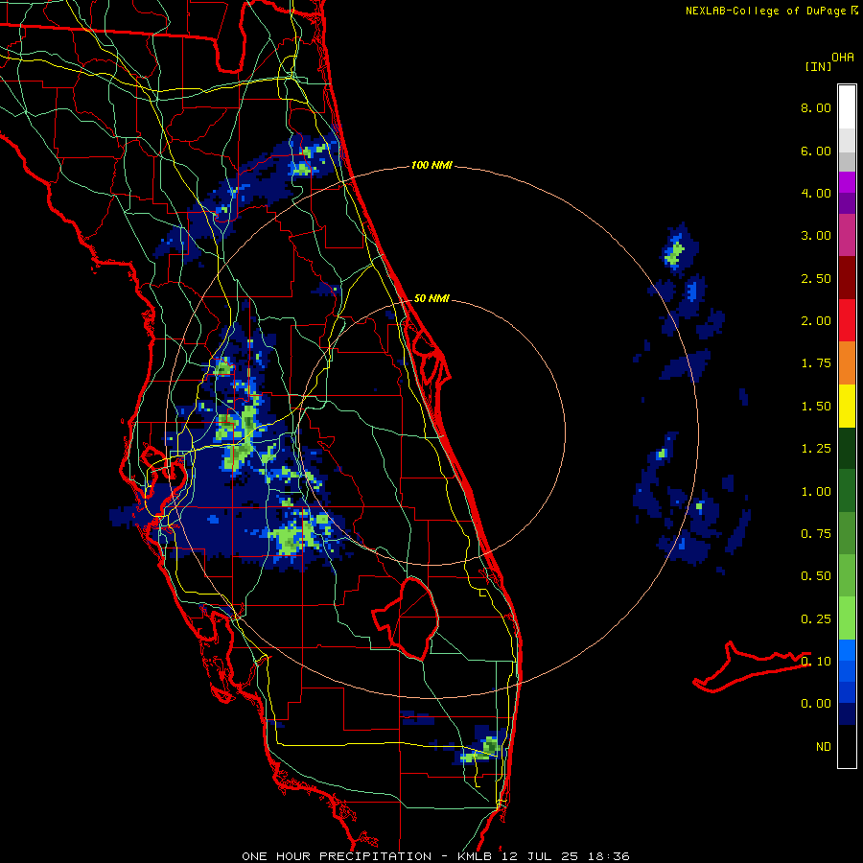
Task: Click the 100 NMI range ring label
Action: point(431,165)
